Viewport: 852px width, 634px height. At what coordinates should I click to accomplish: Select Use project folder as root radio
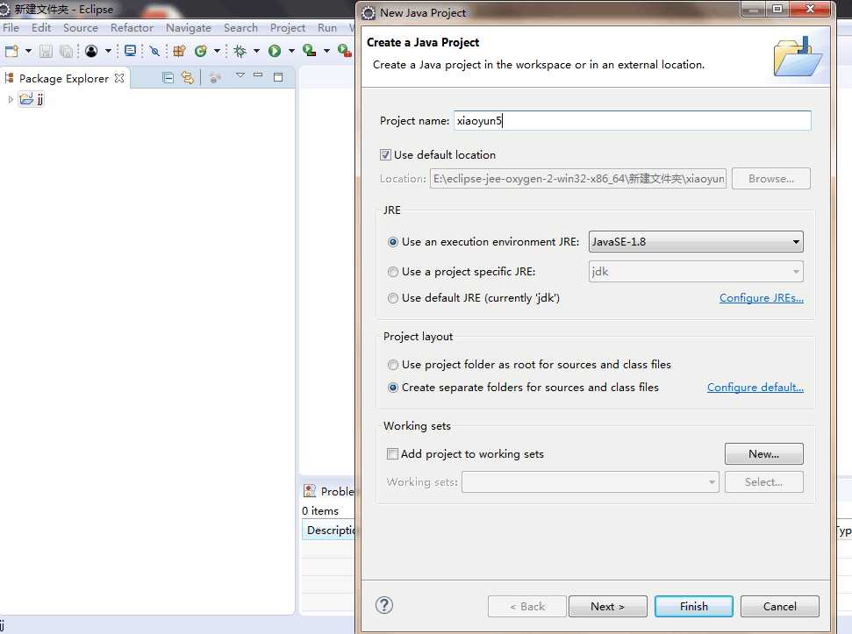(393, 365)
